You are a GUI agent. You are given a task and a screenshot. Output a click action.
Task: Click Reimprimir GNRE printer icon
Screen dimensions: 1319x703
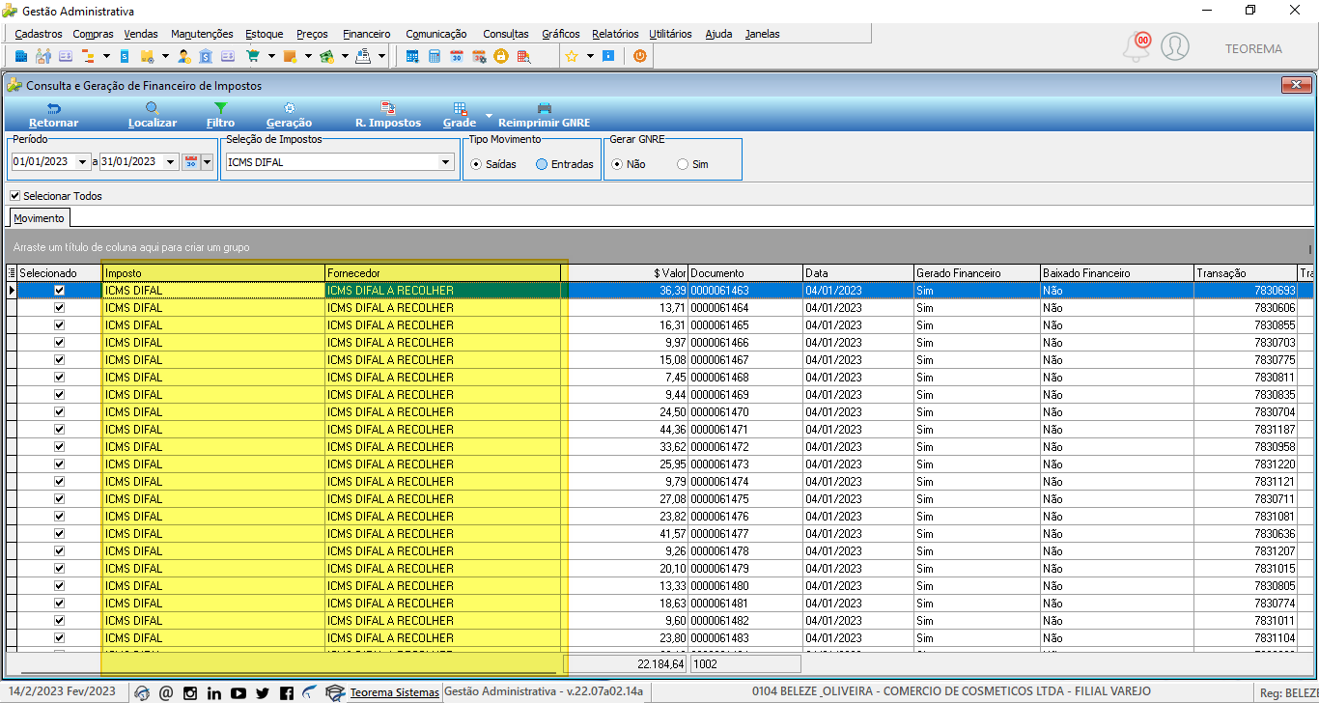(x=544, y=109)
